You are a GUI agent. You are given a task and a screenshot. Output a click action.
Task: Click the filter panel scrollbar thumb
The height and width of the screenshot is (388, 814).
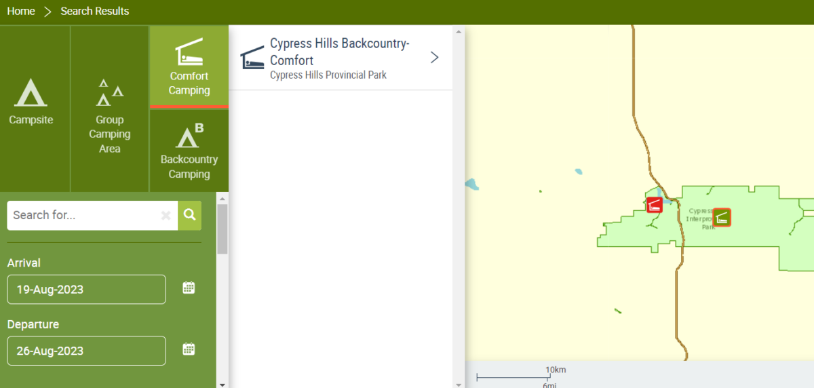(x=222, y=229)
